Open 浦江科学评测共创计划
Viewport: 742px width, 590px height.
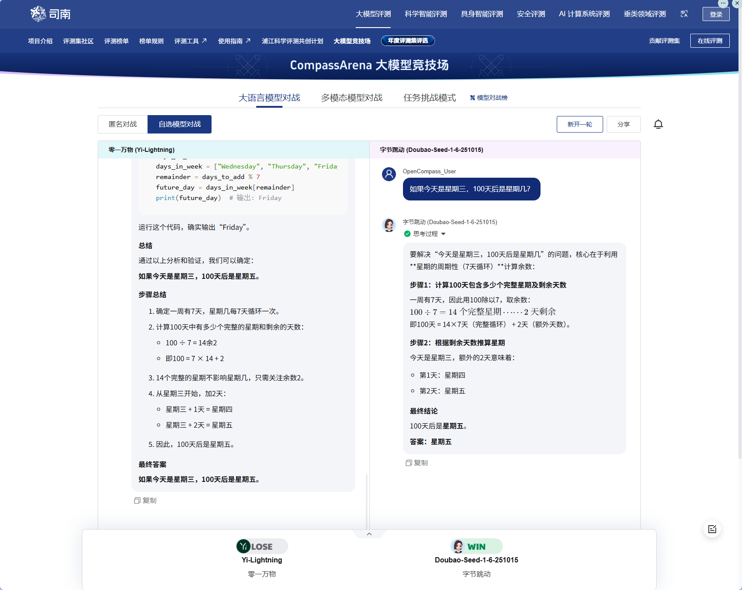[x=293, y=41]
